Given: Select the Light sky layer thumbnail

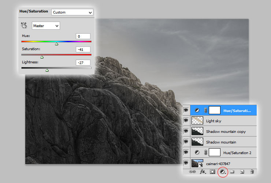Looking at the screenshot, I should click(x=197, y=120).
